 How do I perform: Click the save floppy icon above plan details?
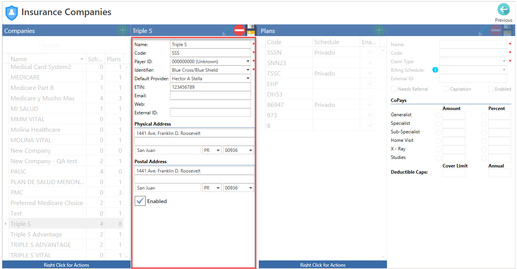pyautogui.click(x=508, y=30)
